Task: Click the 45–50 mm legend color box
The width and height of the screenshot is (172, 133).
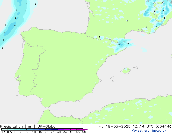Action: [80, 129]
